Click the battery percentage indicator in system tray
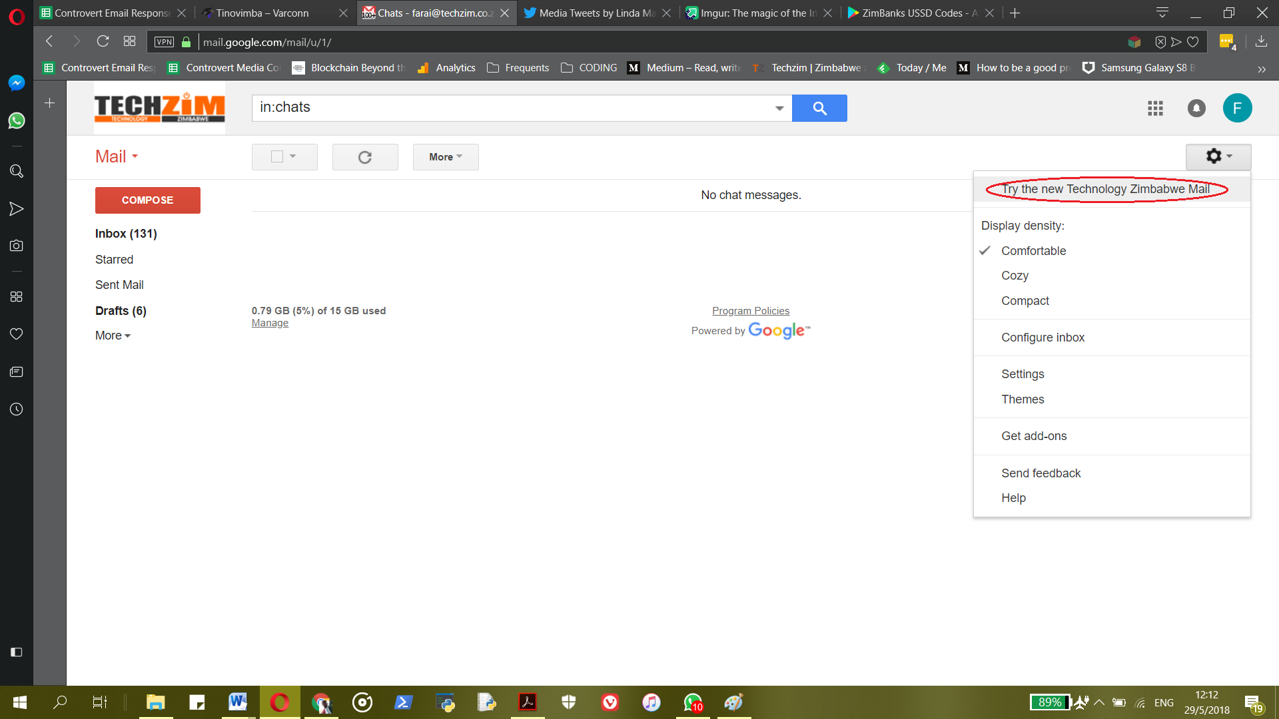 (1051, 702)
